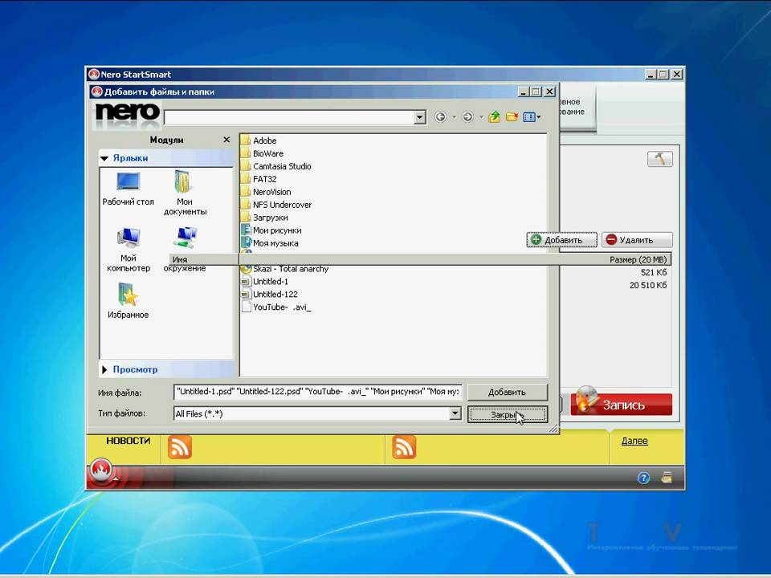Screen dimensions: 771x578
Task: Click the НОВОСТИ news label
Action: pos(128,441)
